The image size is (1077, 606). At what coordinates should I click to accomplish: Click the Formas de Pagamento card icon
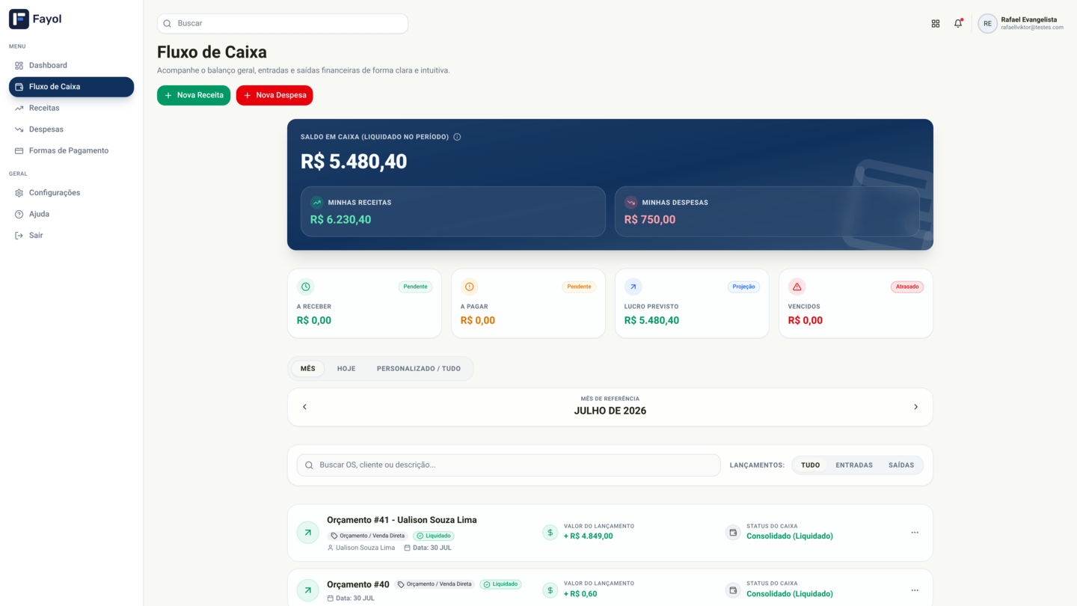tap(19, 151)
